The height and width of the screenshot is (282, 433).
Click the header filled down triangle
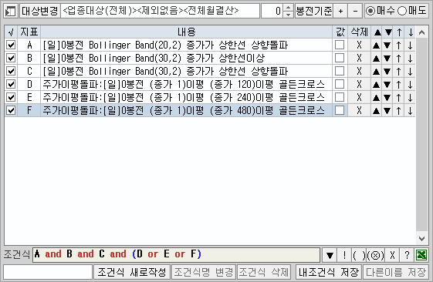[x=388, y=32]
